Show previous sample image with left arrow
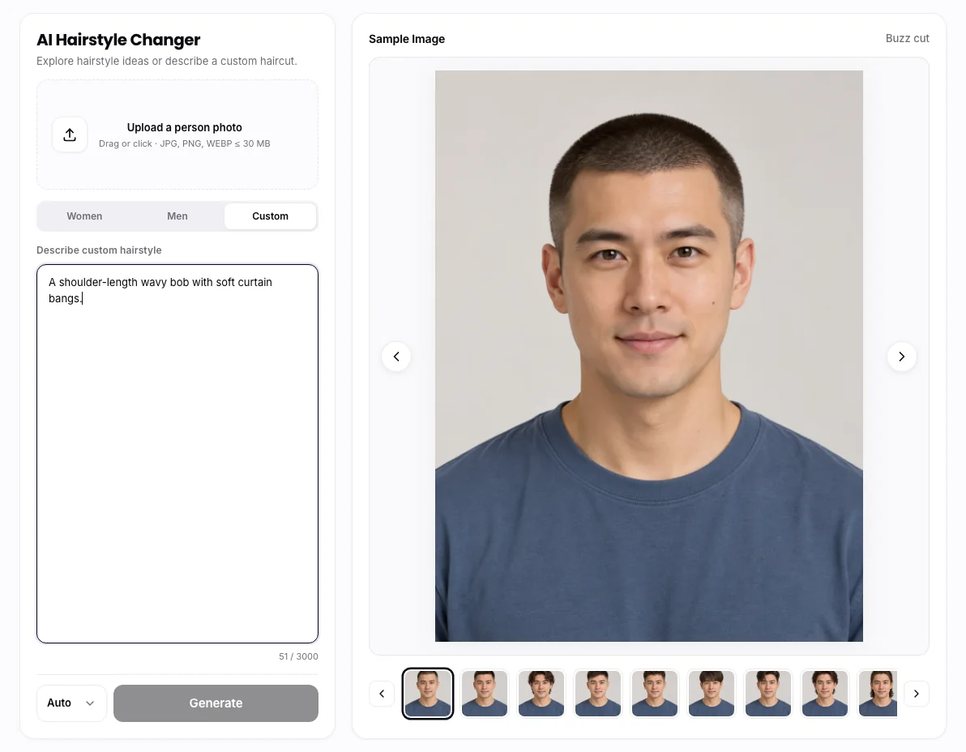This screenshot has width=966, height=752. pyautogui.click(x=396, y=357)
